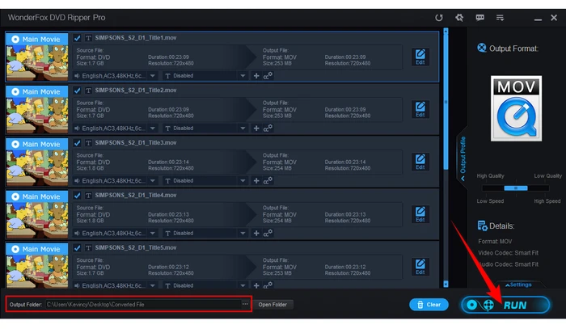Open closed caption settings for Title4
The height and width of the screenshot is (329, 566).
[x=268, y=233]
